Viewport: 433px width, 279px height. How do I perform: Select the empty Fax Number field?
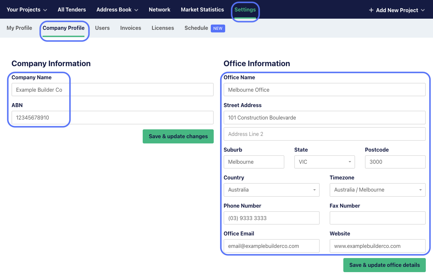click(x=377, y=218)
